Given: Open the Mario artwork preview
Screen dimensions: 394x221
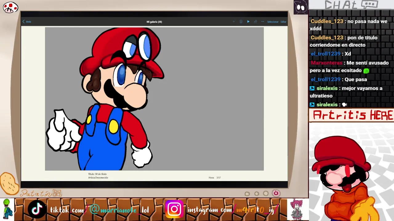Looking at the screenshot, I should pos(154,99).
